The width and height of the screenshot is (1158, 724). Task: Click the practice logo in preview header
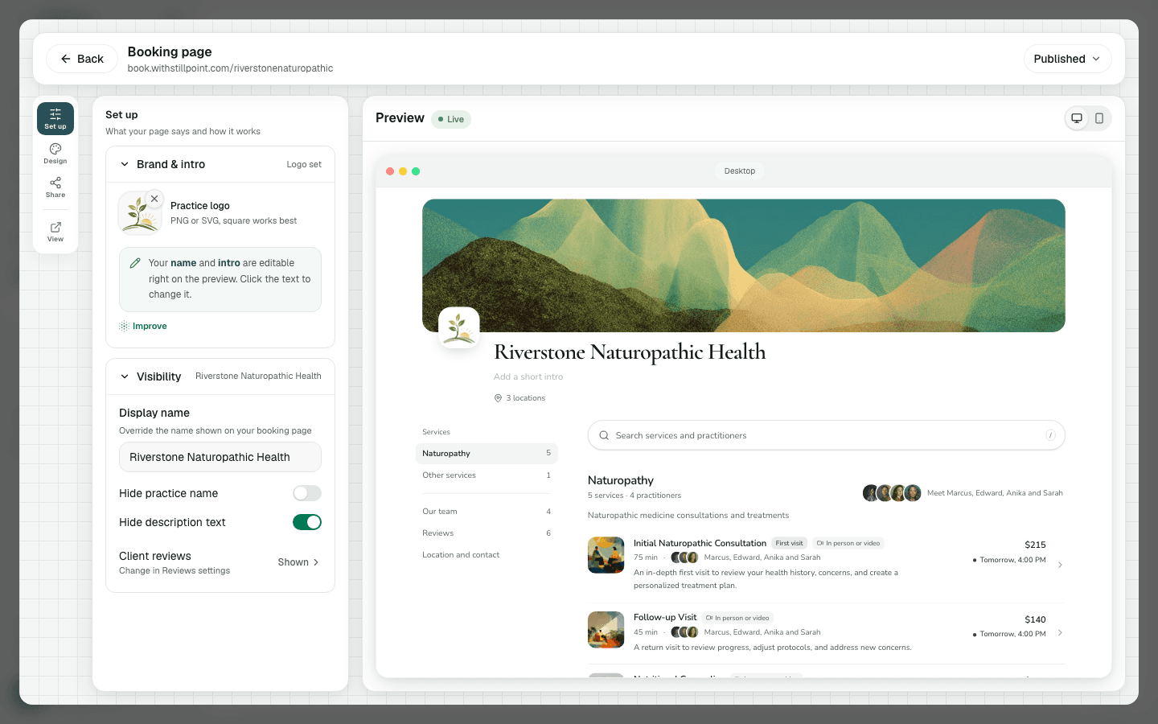[459, 327]
